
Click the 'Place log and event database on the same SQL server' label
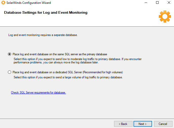[x=60, y=54]
